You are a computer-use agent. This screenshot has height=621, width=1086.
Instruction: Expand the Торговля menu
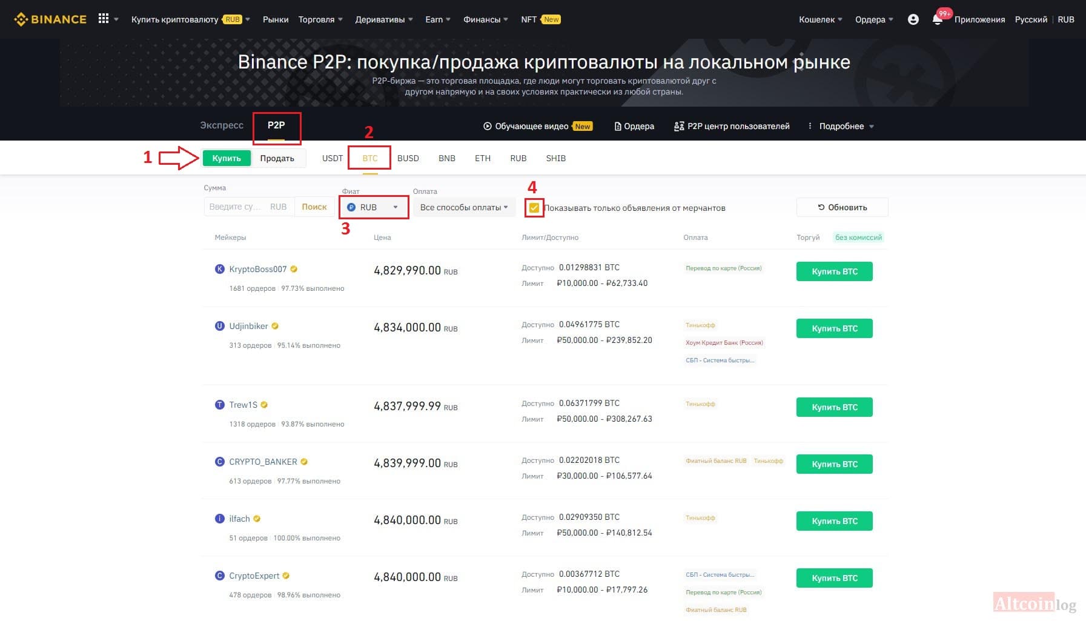[x=320, y=19]
